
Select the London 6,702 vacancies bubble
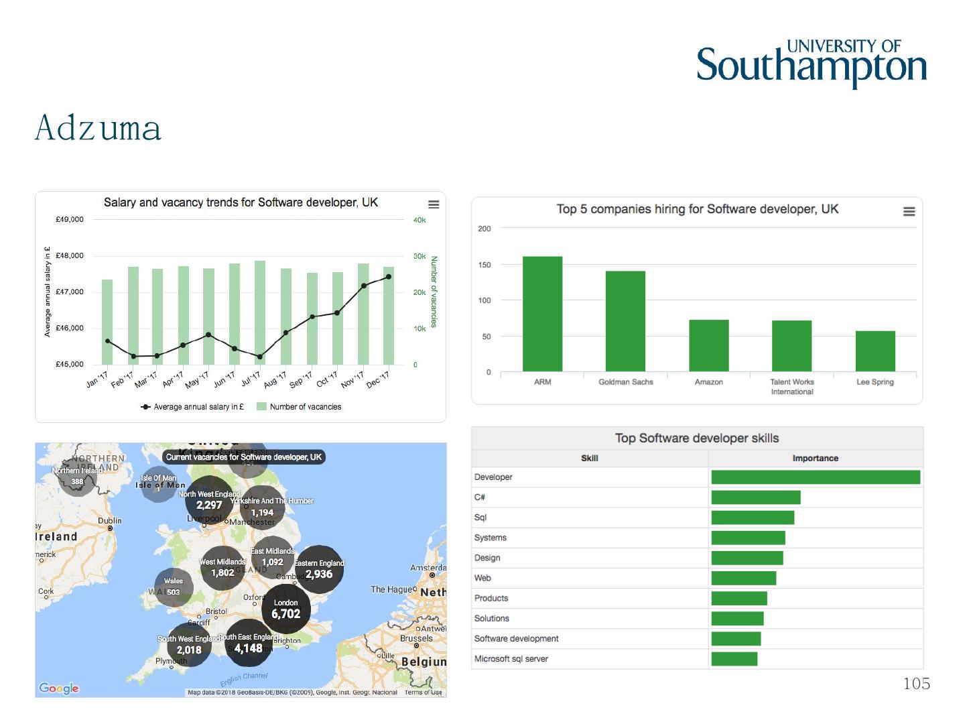[286, 609]
